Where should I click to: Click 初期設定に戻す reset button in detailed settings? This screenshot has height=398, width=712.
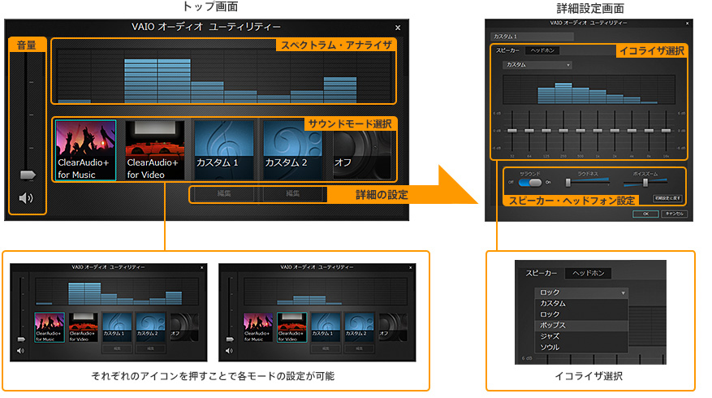click(668, 198)
